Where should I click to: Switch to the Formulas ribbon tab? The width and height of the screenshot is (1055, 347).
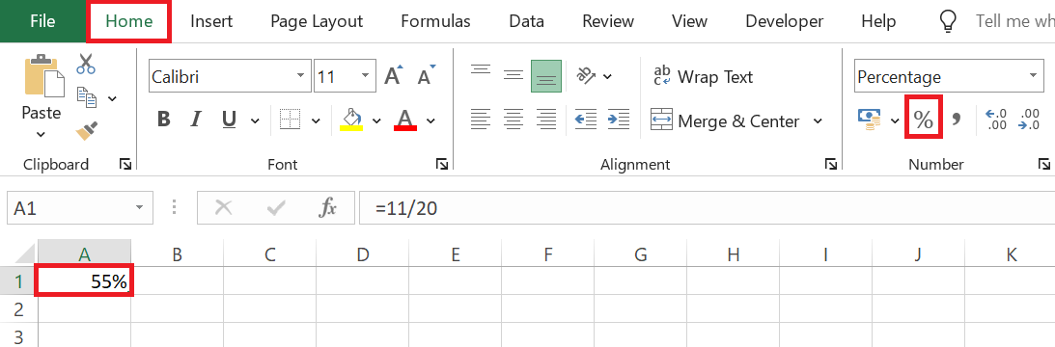[x=435, y=21]
